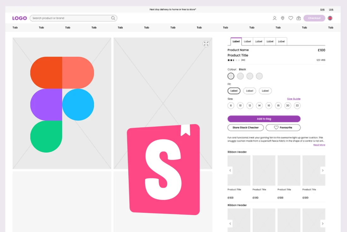Click the wishlist heart icon in header
This screenshot has height=232, width=347.
291,18
